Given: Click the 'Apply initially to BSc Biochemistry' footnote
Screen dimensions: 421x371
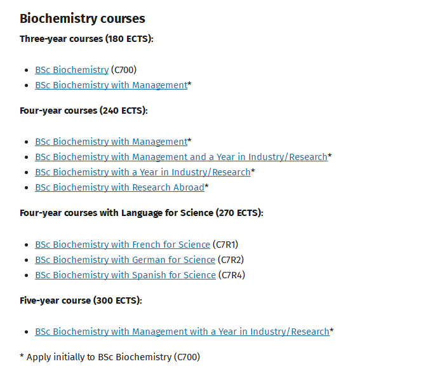Looking at the screenshot, I should (x=110, y=357).
